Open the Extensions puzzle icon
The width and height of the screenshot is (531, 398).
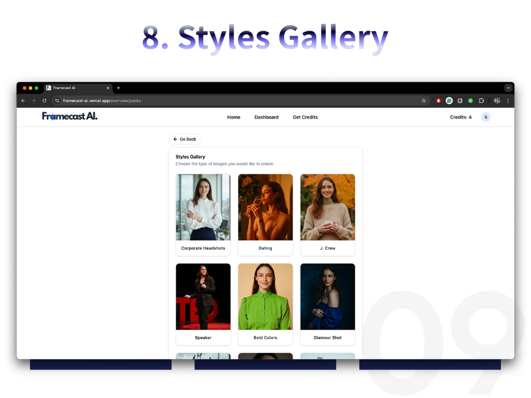tap(481, 101)
